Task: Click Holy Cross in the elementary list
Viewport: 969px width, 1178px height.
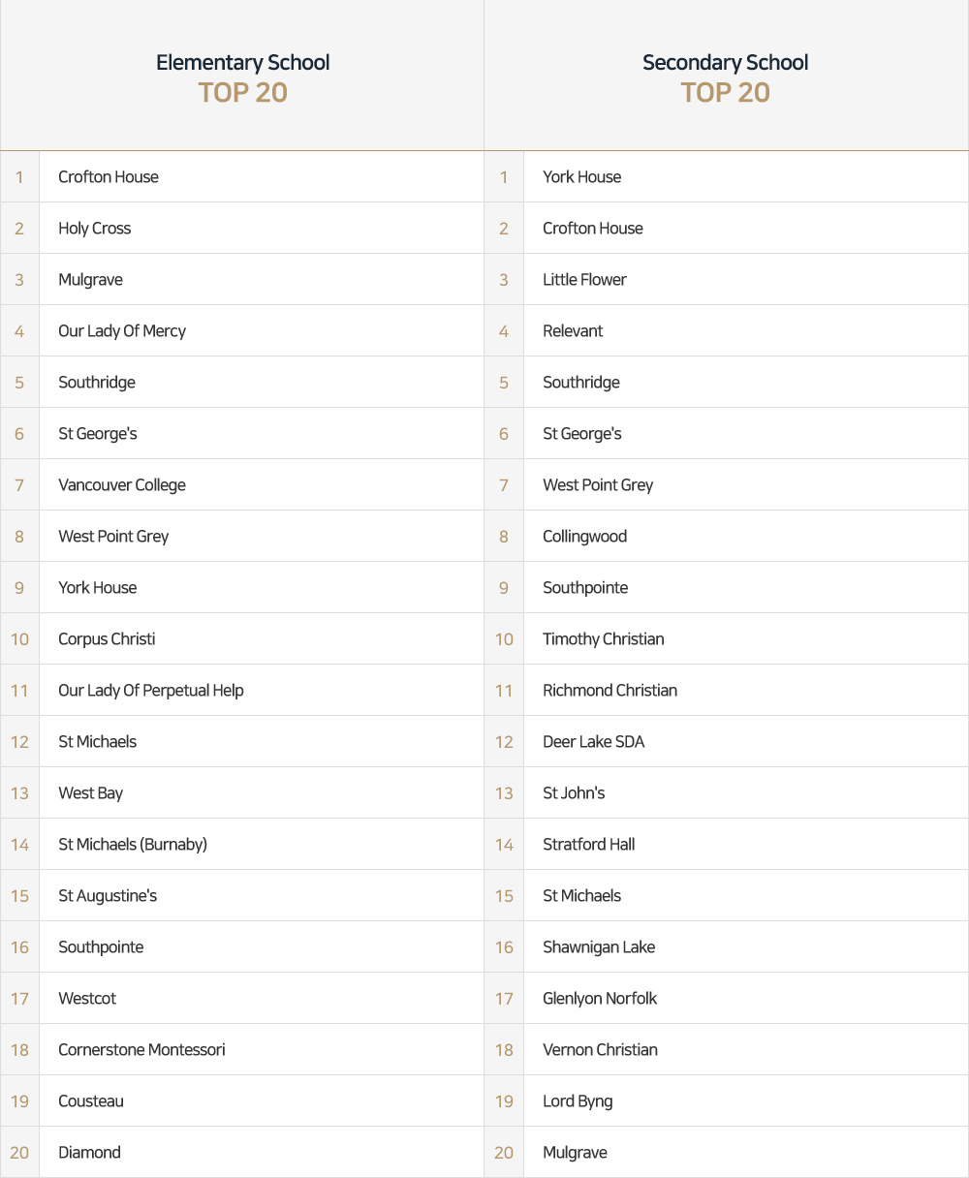Action: (94, 229)
